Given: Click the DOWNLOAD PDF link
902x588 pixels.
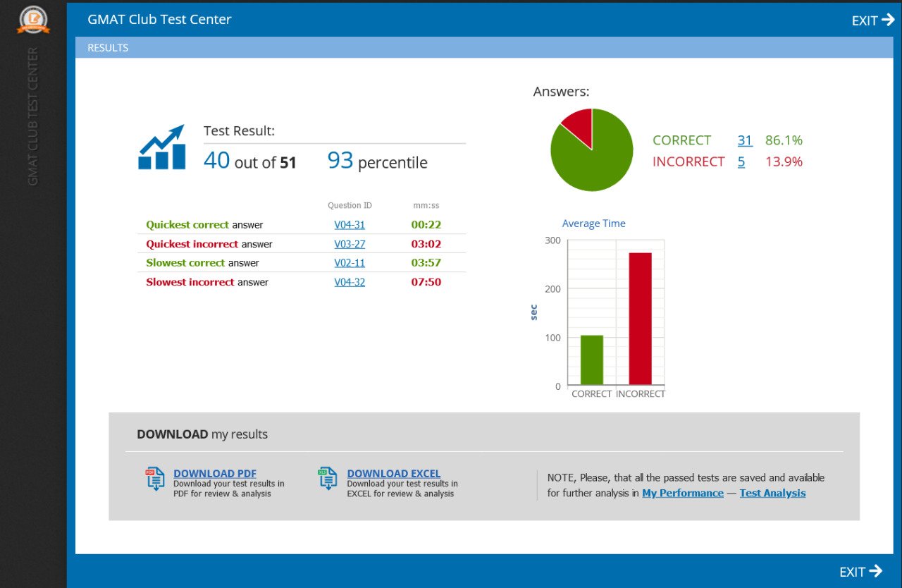Looking at the screenshot, I should tap(215, 474).
